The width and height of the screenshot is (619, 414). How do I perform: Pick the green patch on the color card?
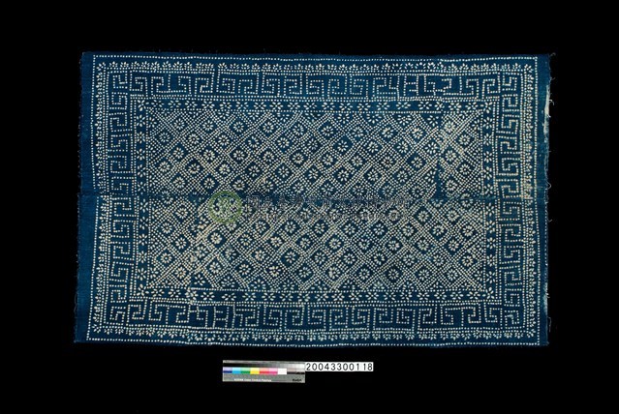[245, 370]
